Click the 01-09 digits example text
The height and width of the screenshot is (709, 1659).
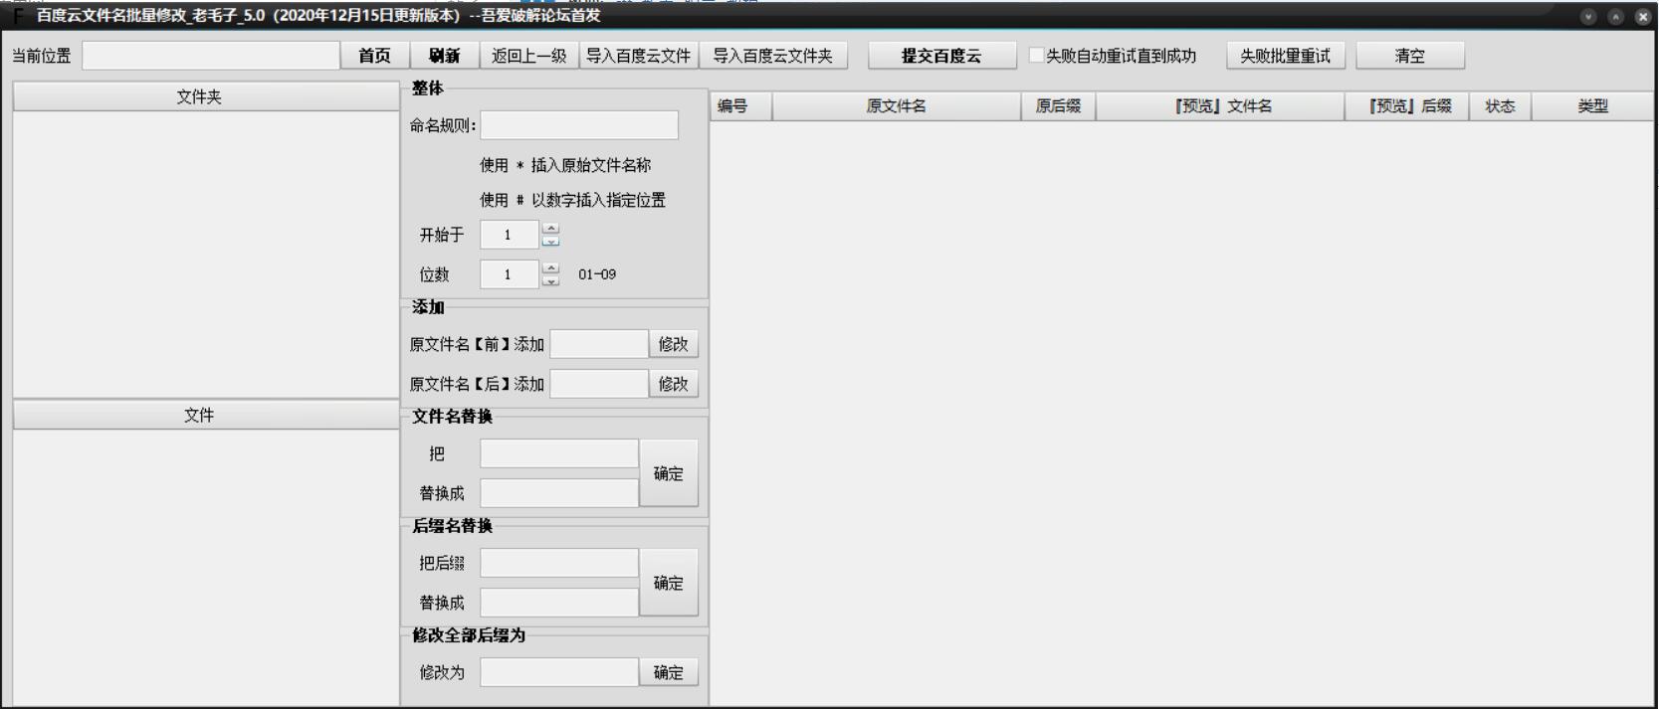(597, 274)
